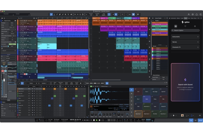This screenshot has height=133, width=203.
Task: Rewind using the transport rewind button
Action: 85,120
